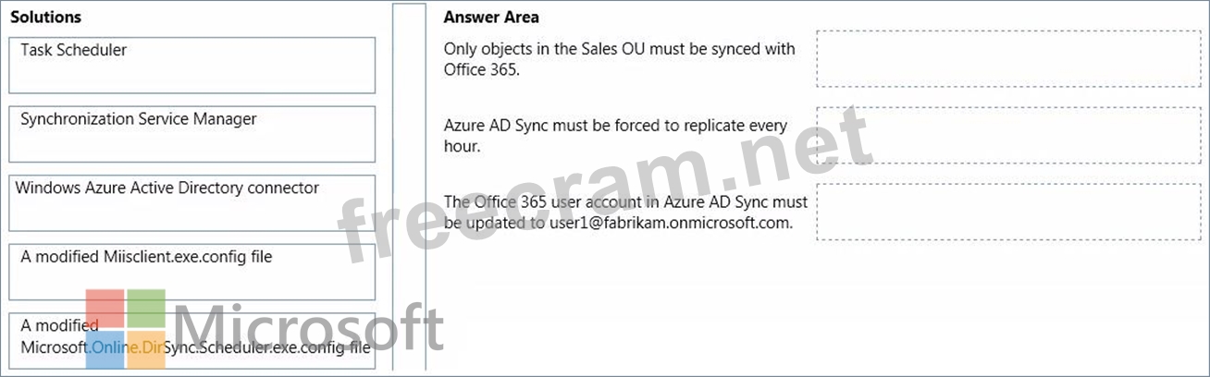The image size is (1210, 377).
Task: Choose the Windows Azure Active Directory connector box
Action: coord(192,203)
